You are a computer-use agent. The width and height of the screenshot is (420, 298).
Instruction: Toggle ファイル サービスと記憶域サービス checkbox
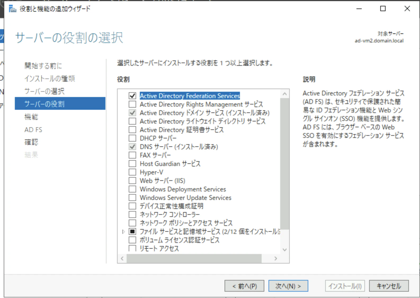click(132, 231)
